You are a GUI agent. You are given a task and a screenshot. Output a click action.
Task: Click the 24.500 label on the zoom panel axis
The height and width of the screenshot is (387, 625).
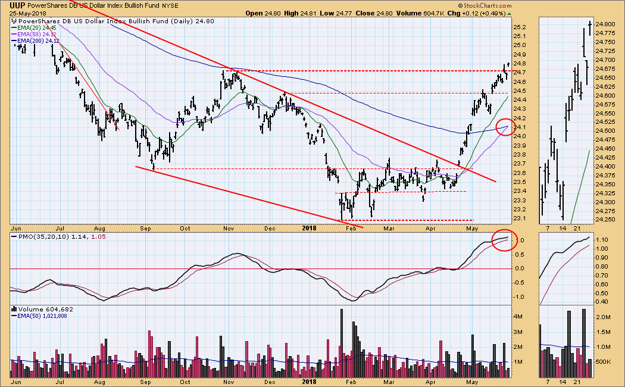[605, 131]
